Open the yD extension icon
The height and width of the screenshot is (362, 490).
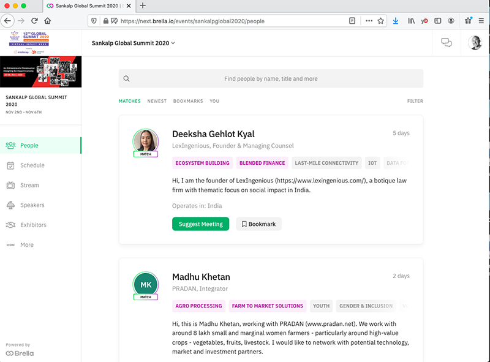(x=424, y=21)
